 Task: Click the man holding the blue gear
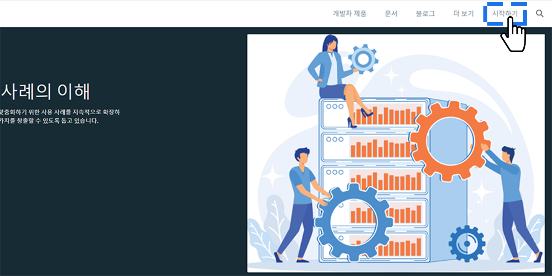point(302,205)
